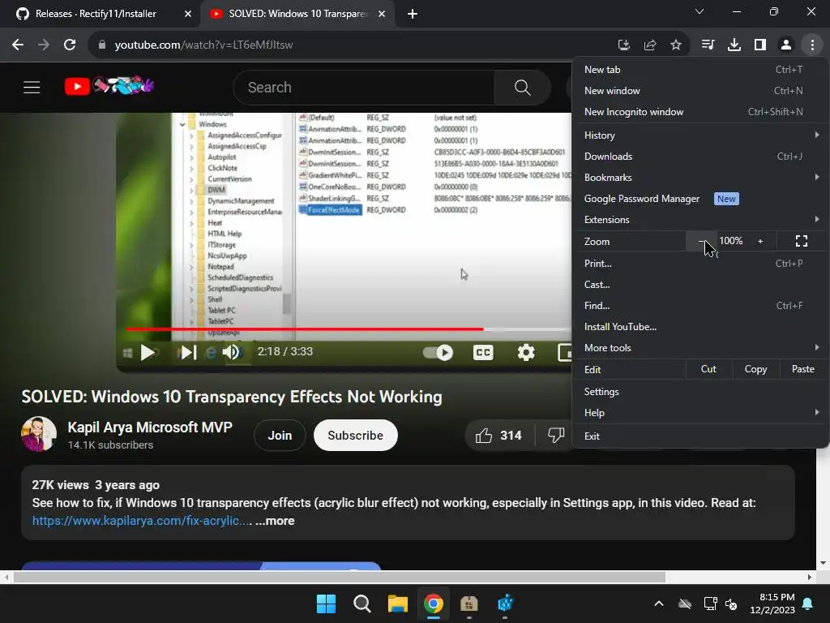Screen dimensions: 830x623
Task: Bookmark this page with the star icon
Action: coord(676,45)
